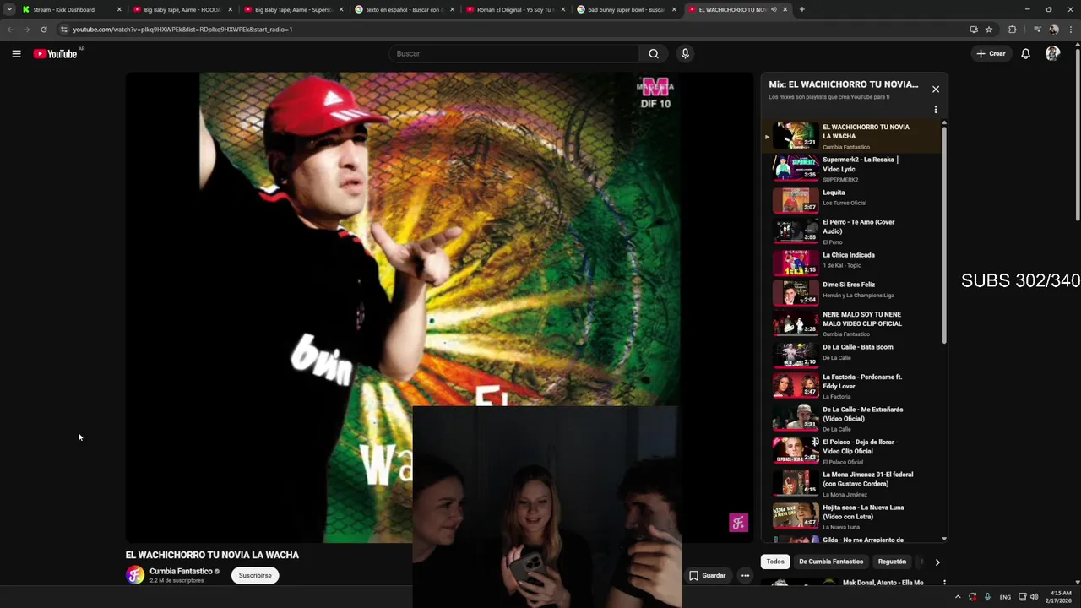Open the browser extensions puzzle icon

pyautogui.click(x=1013, y=29)
